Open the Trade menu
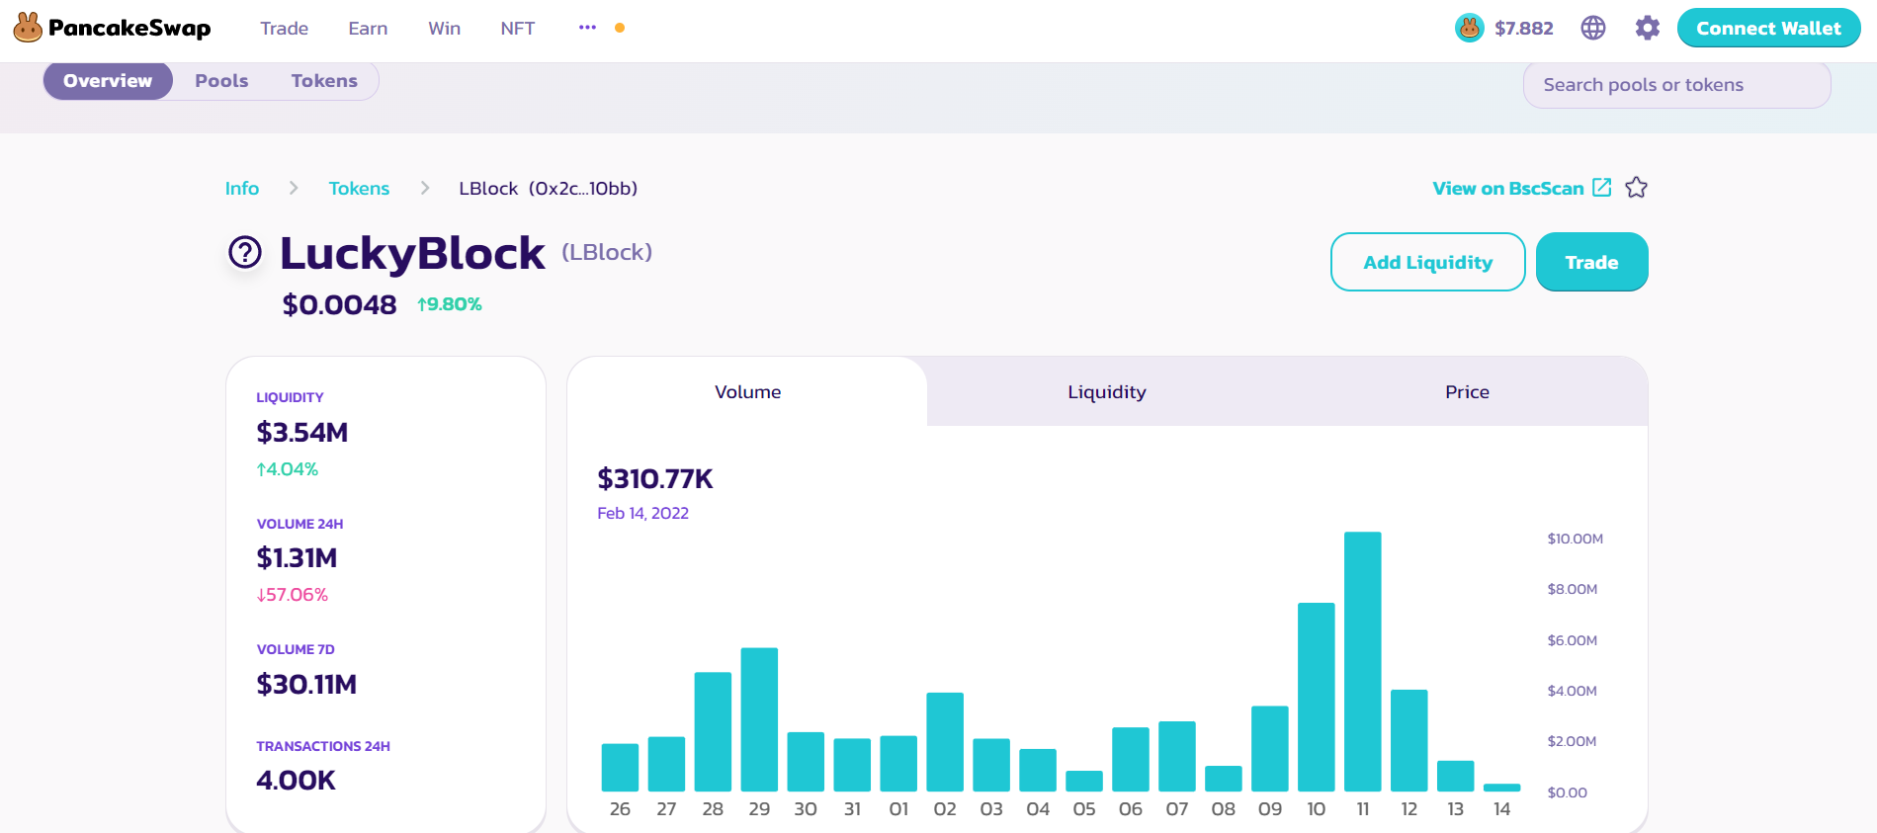The width and height of the screenshot is (1877, 833). [285, 29]
